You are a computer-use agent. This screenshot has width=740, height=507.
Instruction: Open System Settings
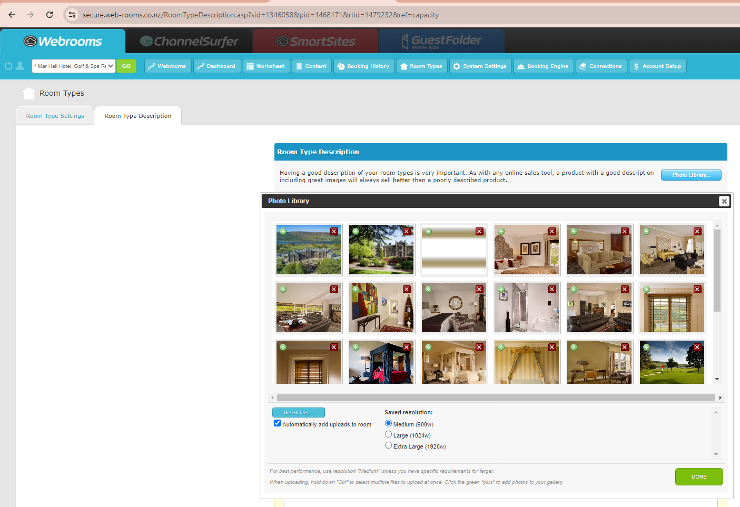480,66
